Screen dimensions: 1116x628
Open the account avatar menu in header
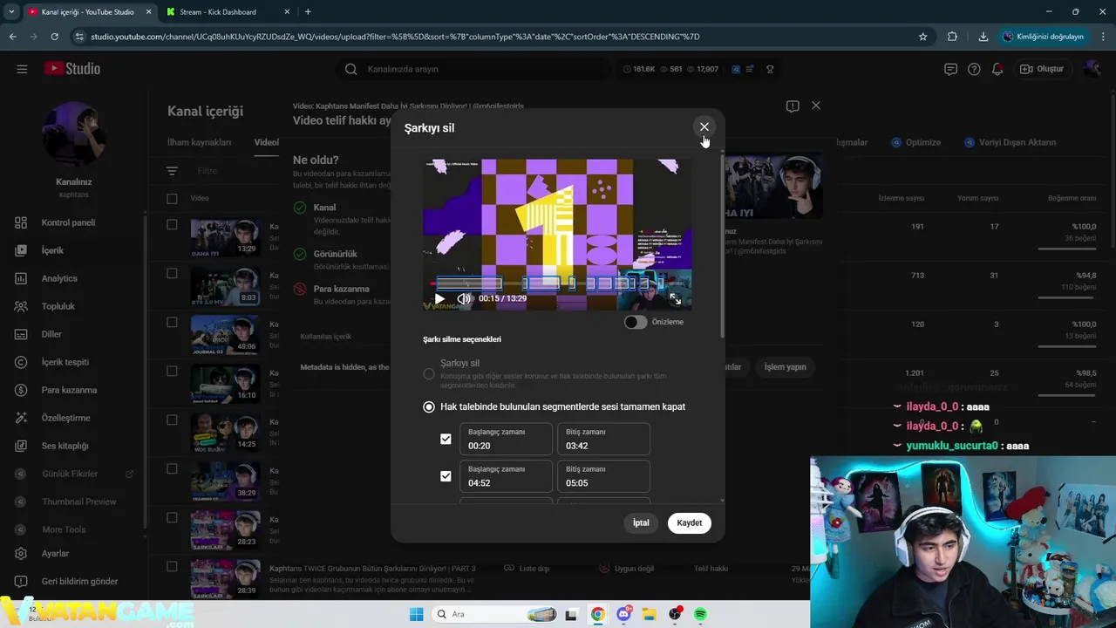(x=1092, y=69)
